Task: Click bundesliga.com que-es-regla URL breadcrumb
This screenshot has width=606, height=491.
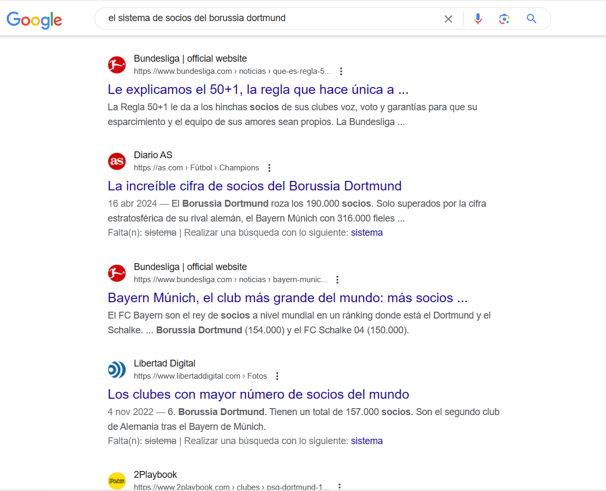Action: (232, 71)
